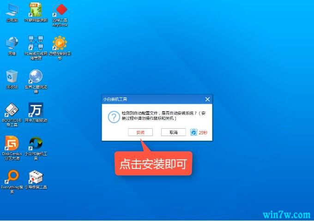Close the 小白装机工具 dialog

pos(207,99)
